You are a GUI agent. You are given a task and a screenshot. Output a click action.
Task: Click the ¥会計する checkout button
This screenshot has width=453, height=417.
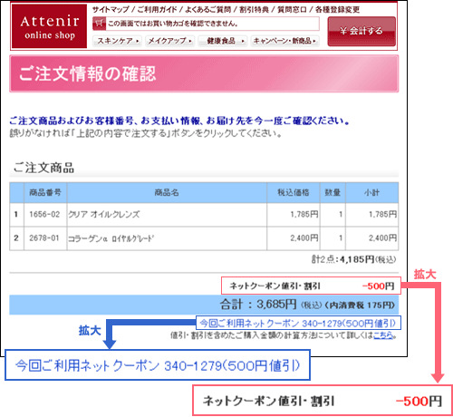pyautogui.click(x=361, y=31)
